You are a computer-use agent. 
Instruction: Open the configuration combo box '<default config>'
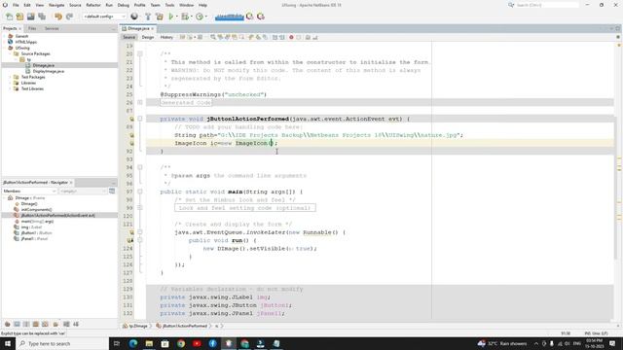[x=104, y=17]
